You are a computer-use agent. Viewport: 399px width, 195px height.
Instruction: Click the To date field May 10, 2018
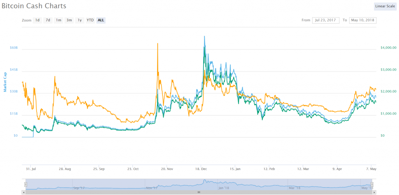pos(363,20)
